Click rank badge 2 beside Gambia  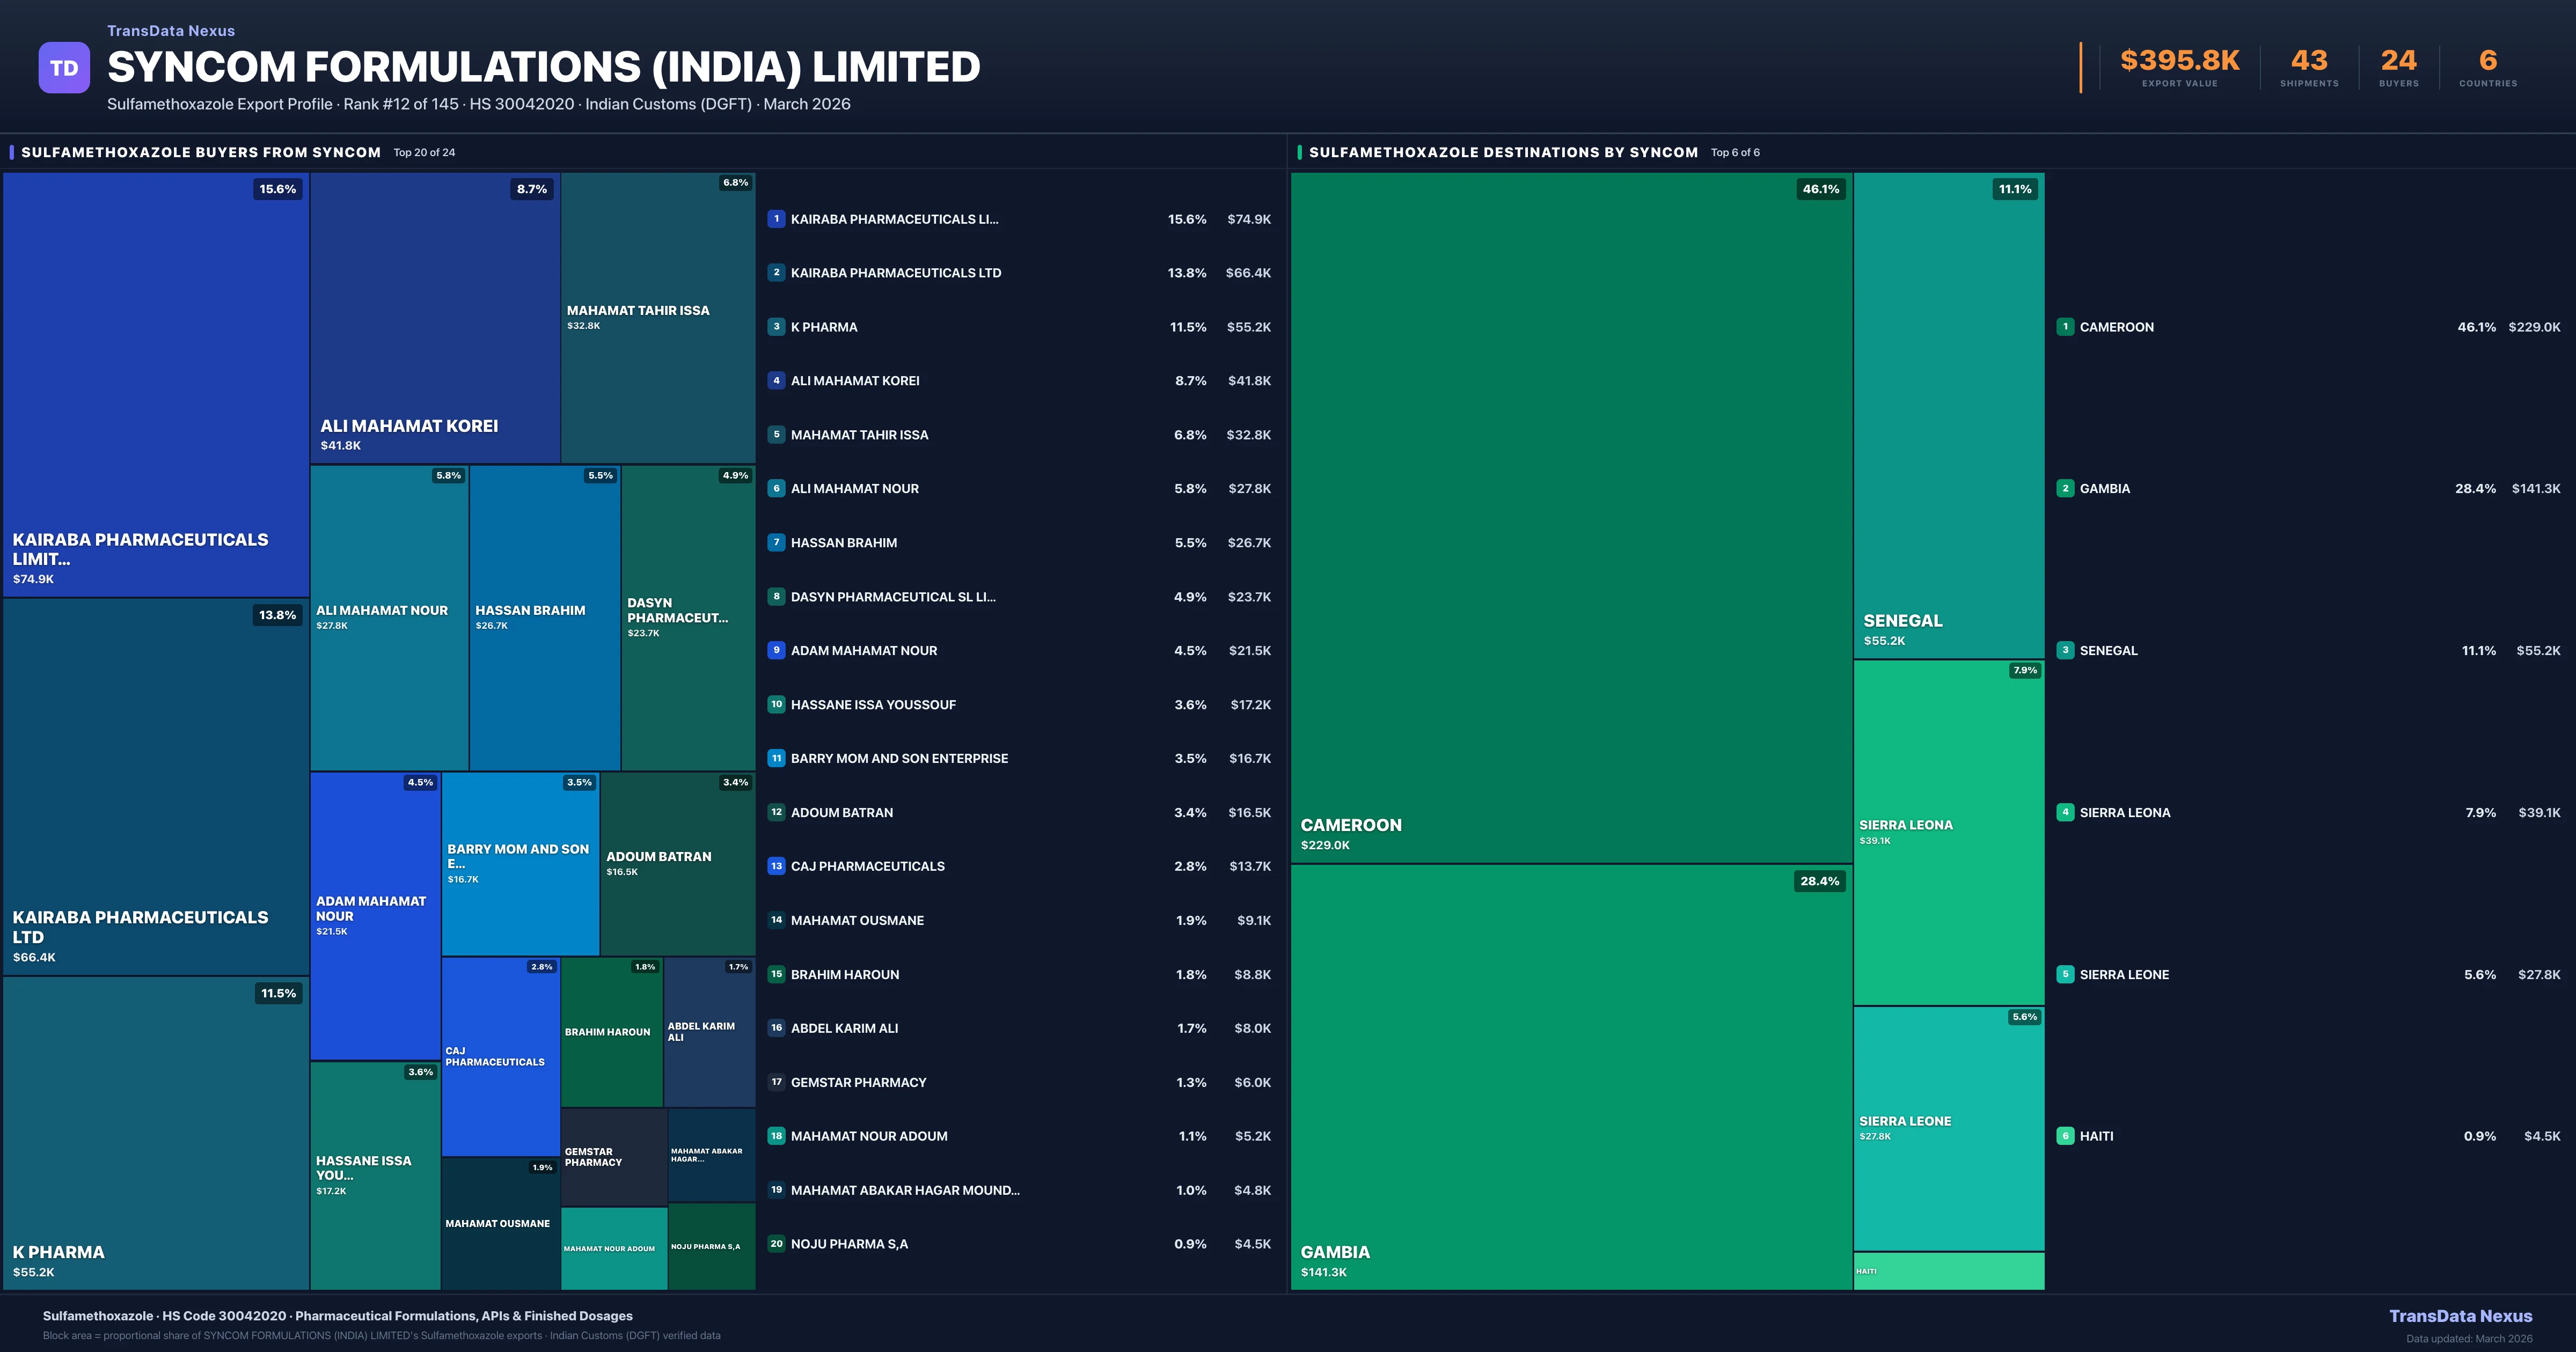point(2065,488)
